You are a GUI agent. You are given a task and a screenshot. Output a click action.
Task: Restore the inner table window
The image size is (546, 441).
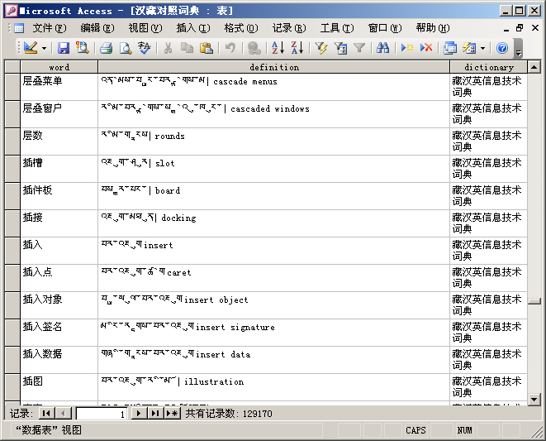point(520,28)
